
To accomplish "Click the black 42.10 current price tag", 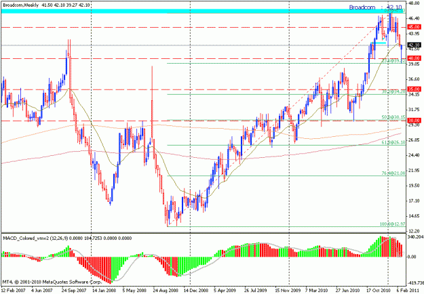I will coord(415,45).
